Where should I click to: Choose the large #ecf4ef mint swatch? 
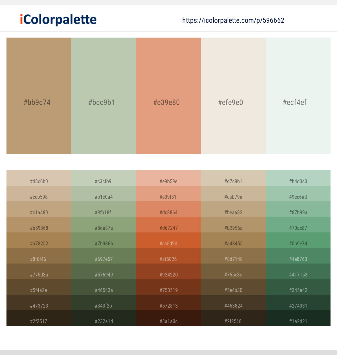tap(298, 96)
